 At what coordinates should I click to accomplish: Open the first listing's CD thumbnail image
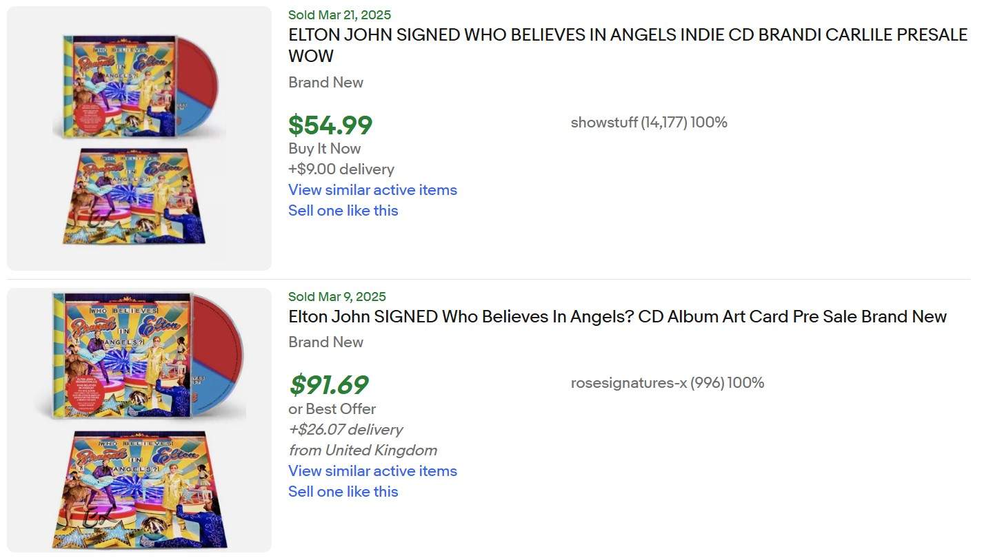139,138
